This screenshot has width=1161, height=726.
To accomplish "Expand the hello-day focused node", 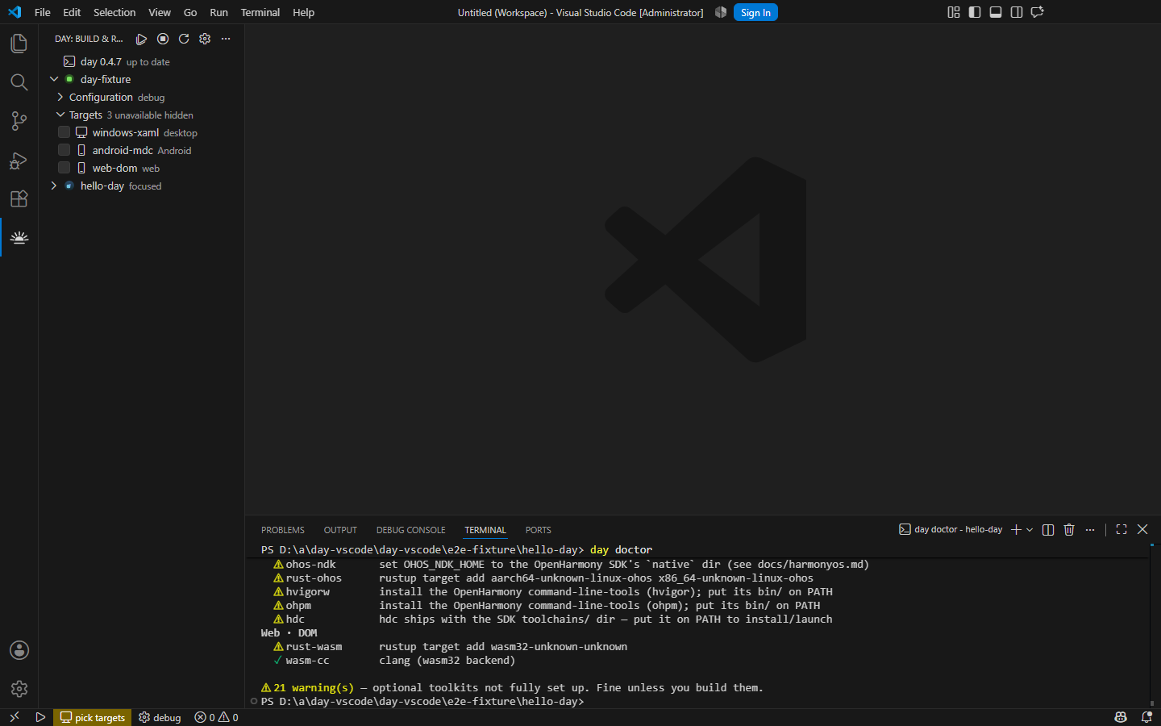I will pyautogui.click(x=54, y=186).
